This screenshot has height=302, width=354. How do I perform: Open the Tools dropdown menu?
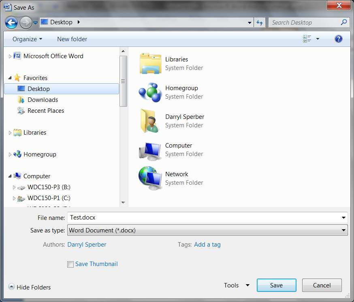[x=237, y=285]
